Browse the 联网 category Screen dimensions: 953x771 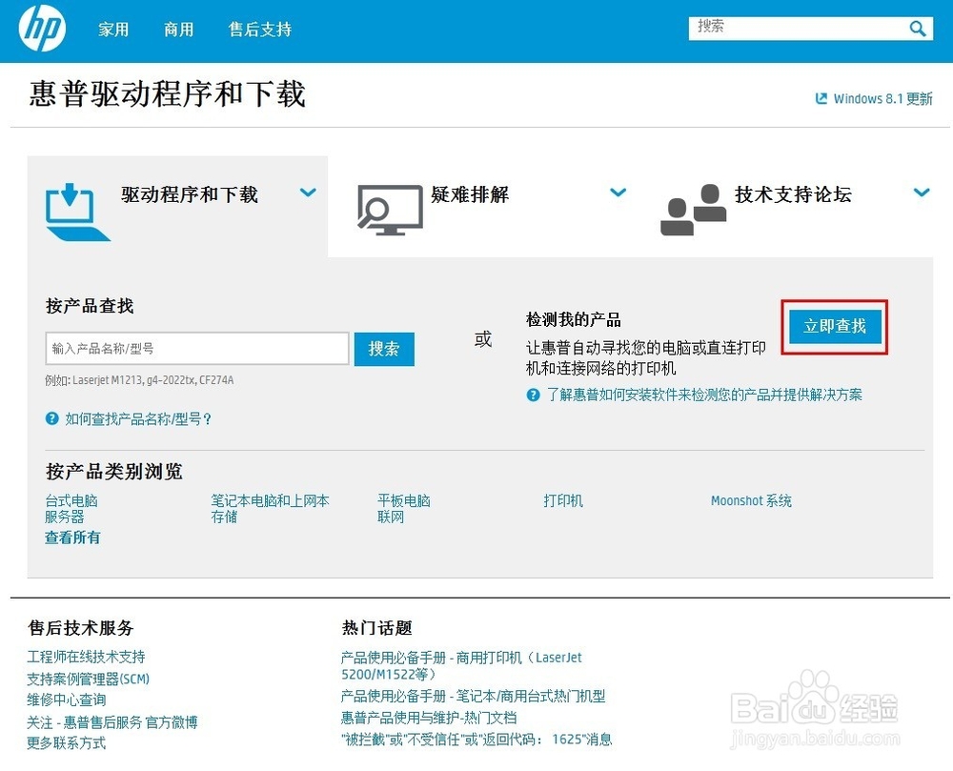390,517
